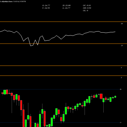This screenshot has width=127, height=127.
Task: Click the indicator axis label '30'
Action: pyautogui.click(x=122, y=24)
